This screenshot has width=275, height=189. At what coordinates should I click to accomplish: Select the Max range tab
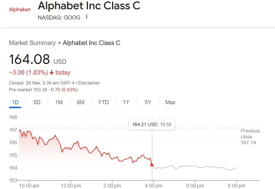[170, 102]
